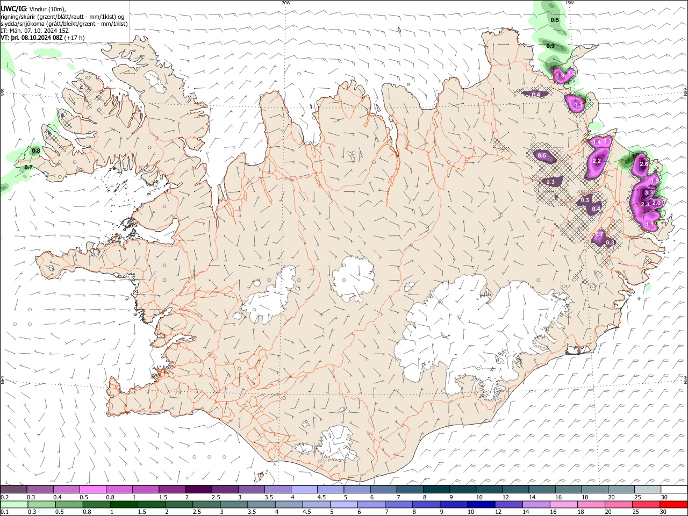Click the first snow legend swatch at 0.2
Screen dimensions: 688x516
13,489
